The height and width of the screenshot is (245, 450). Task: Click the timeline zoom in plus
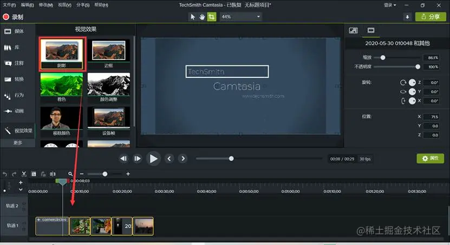click(128, 174)
